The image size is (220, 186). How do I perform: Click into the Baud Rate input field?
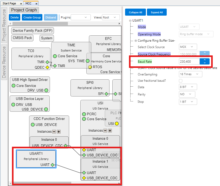click(189, 62)
